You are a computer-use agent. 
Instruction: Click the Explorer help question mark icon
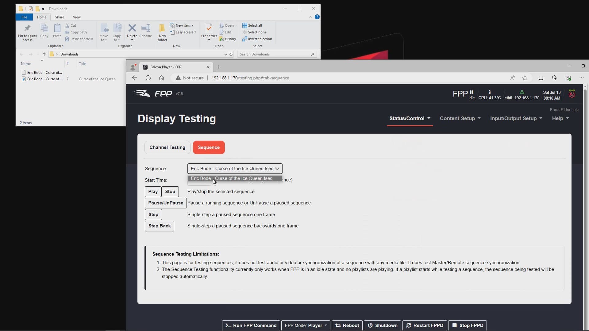pos(317,17)
